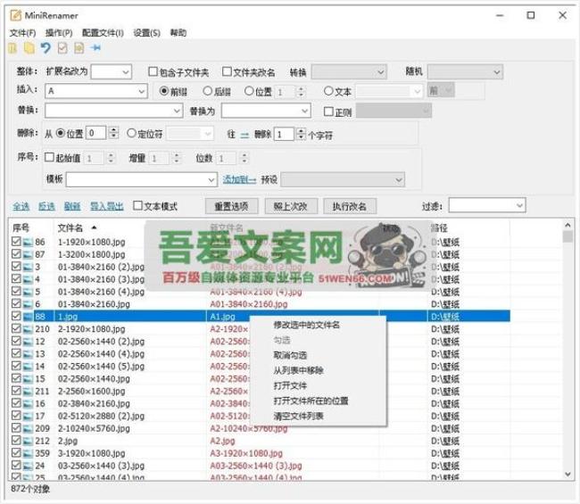Screen dimensions: 580x504
Task: Select the 定位符 radio button
Action: [131, 133]
